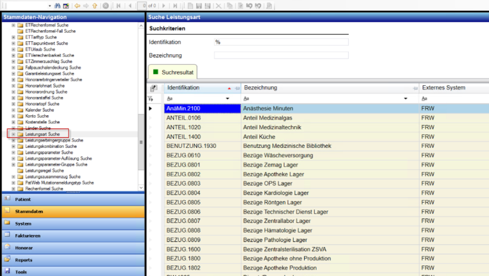Viewport: 489px width, 276px height.
Task: Click the Externes System column header
Action: 444,87
